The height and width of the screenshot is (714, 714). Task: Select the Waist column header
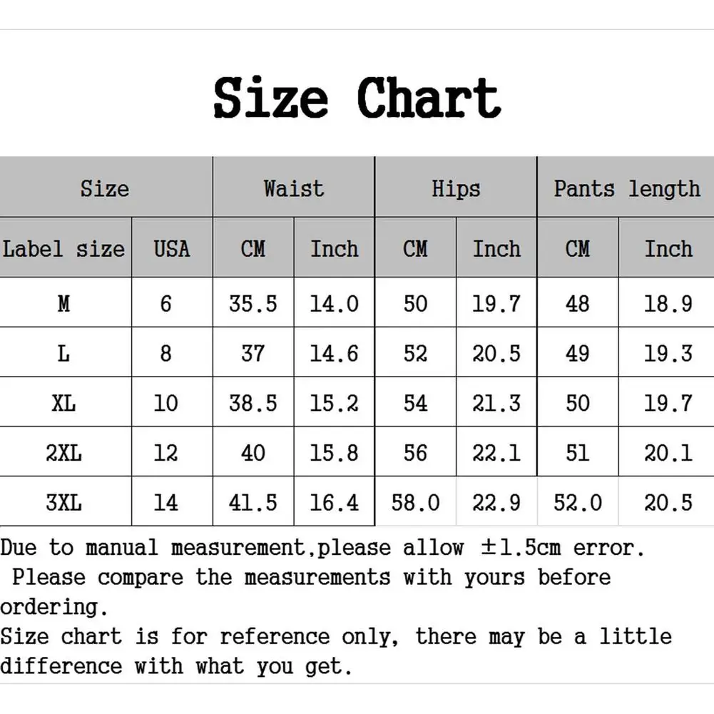(x=293, y=188)
